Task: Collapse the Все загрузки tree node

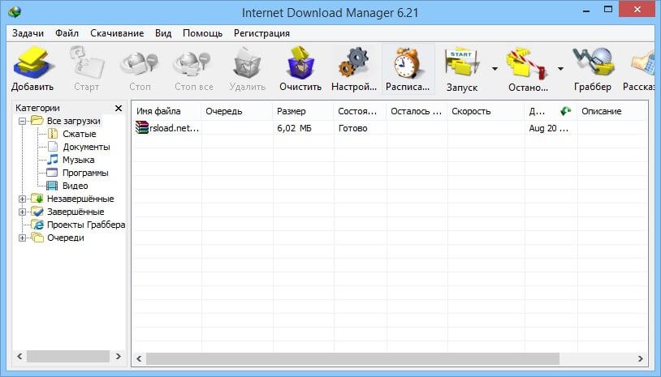Action: (x=23, y=121)
